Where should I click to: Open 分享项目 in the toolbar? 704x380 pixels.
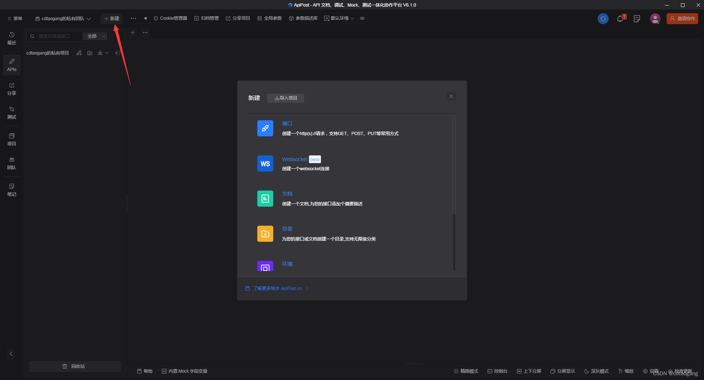point(238,18)
